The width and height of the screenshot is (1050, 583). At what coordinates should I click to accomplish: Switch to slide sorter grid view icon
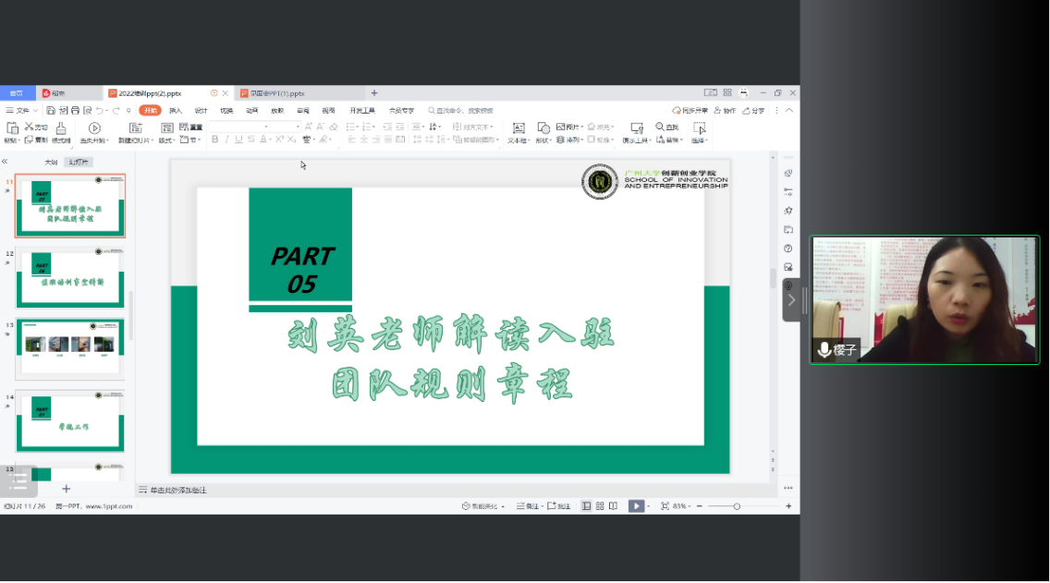[600, 506]
